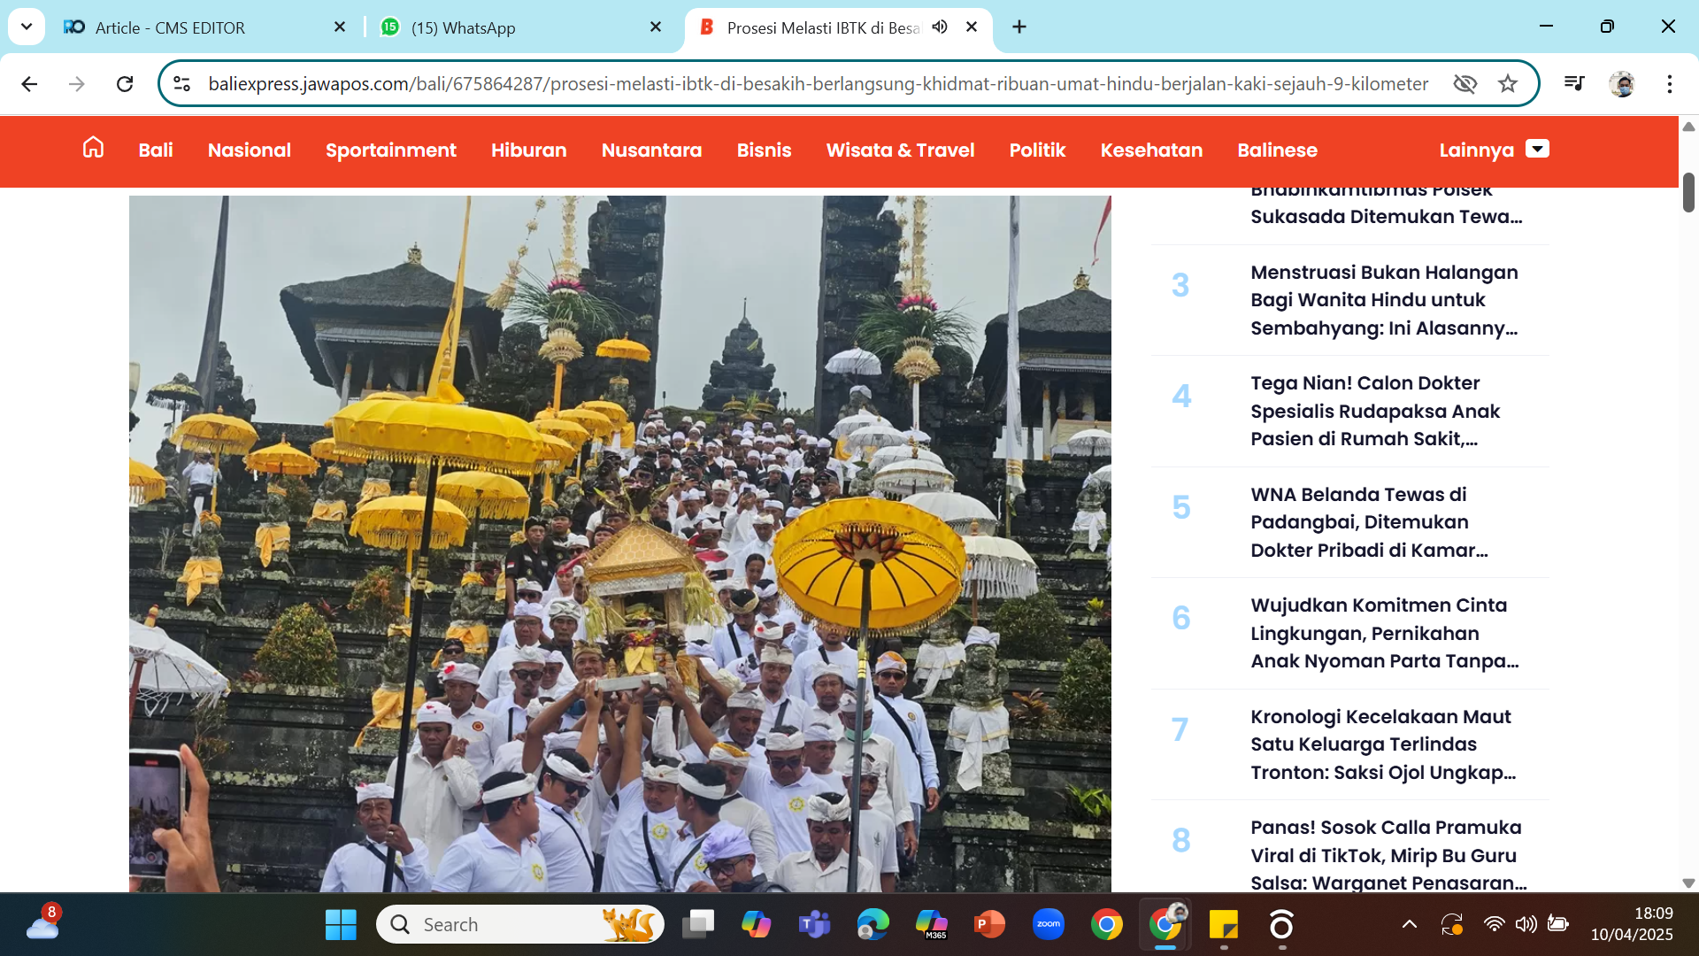Open the Bali menu section
1699x956 pixels.
156,150
